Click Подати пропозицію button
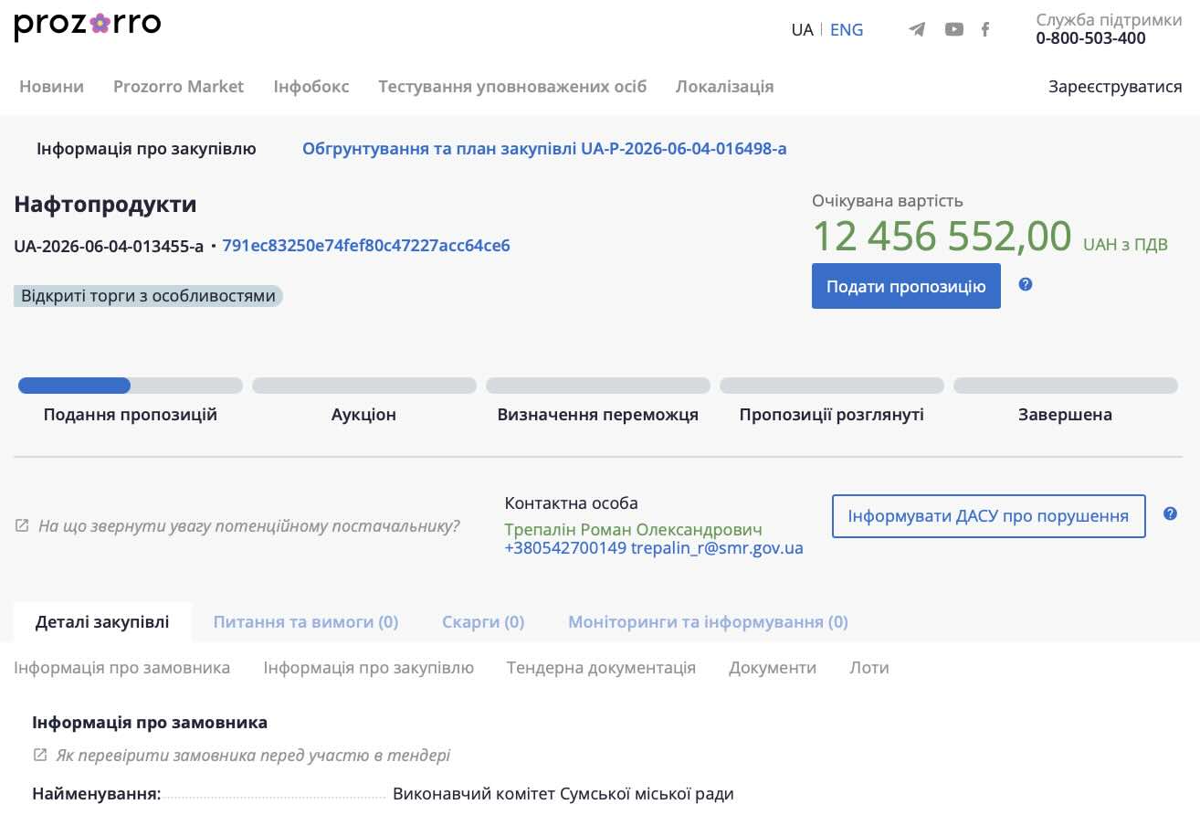 click(x=906, y=286)
